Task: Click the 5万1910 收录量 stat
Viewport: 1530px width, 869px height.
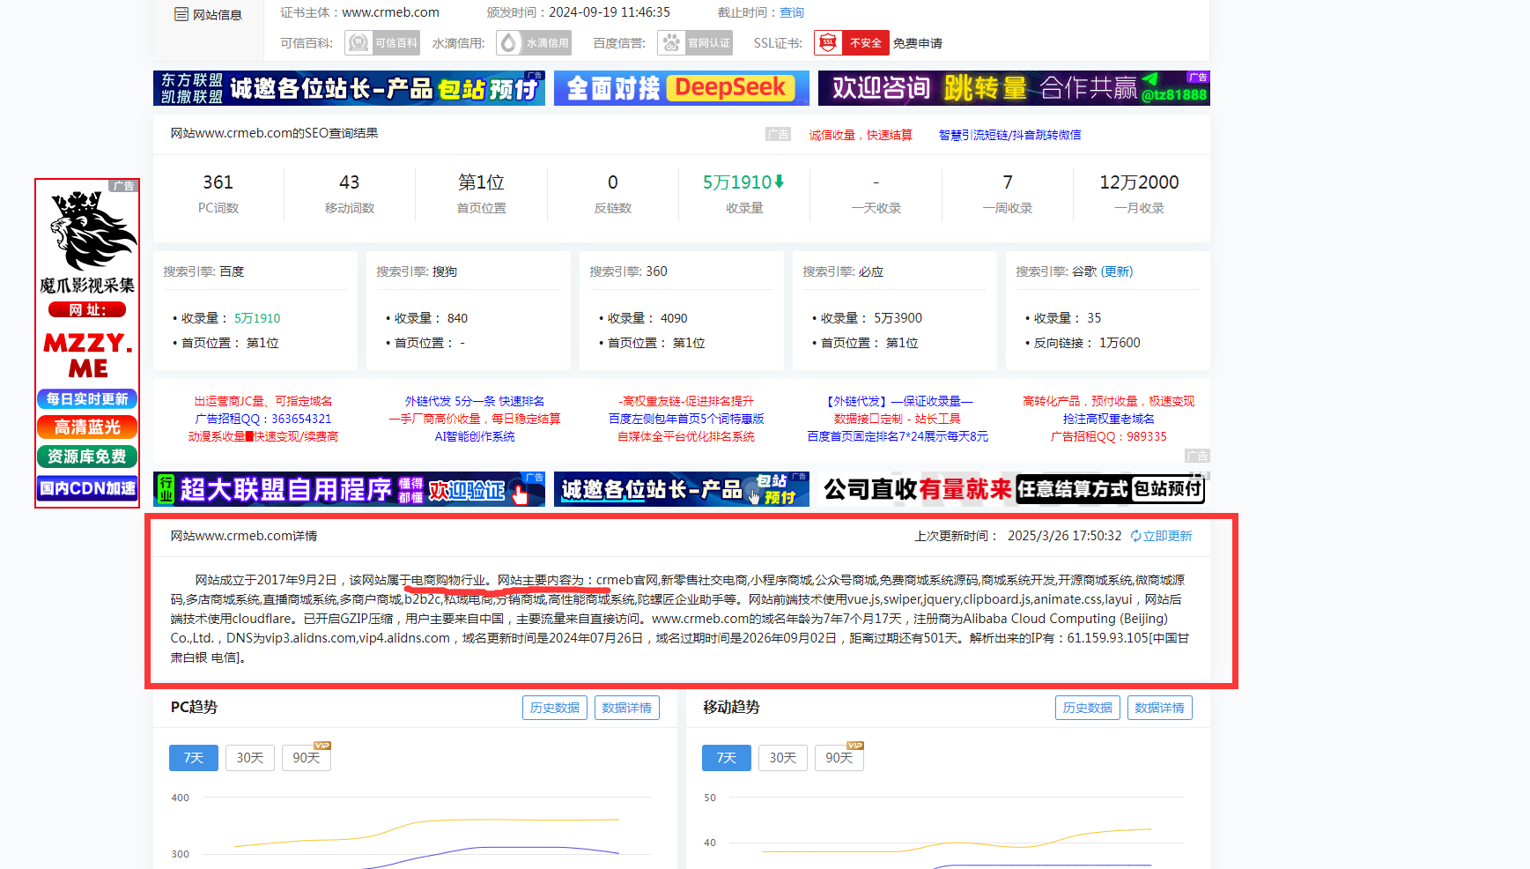Action: (x=743, y=194)
